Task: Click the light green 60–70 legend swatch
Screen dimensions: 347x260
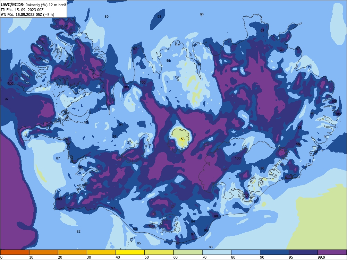Action: tap(188, 252)
